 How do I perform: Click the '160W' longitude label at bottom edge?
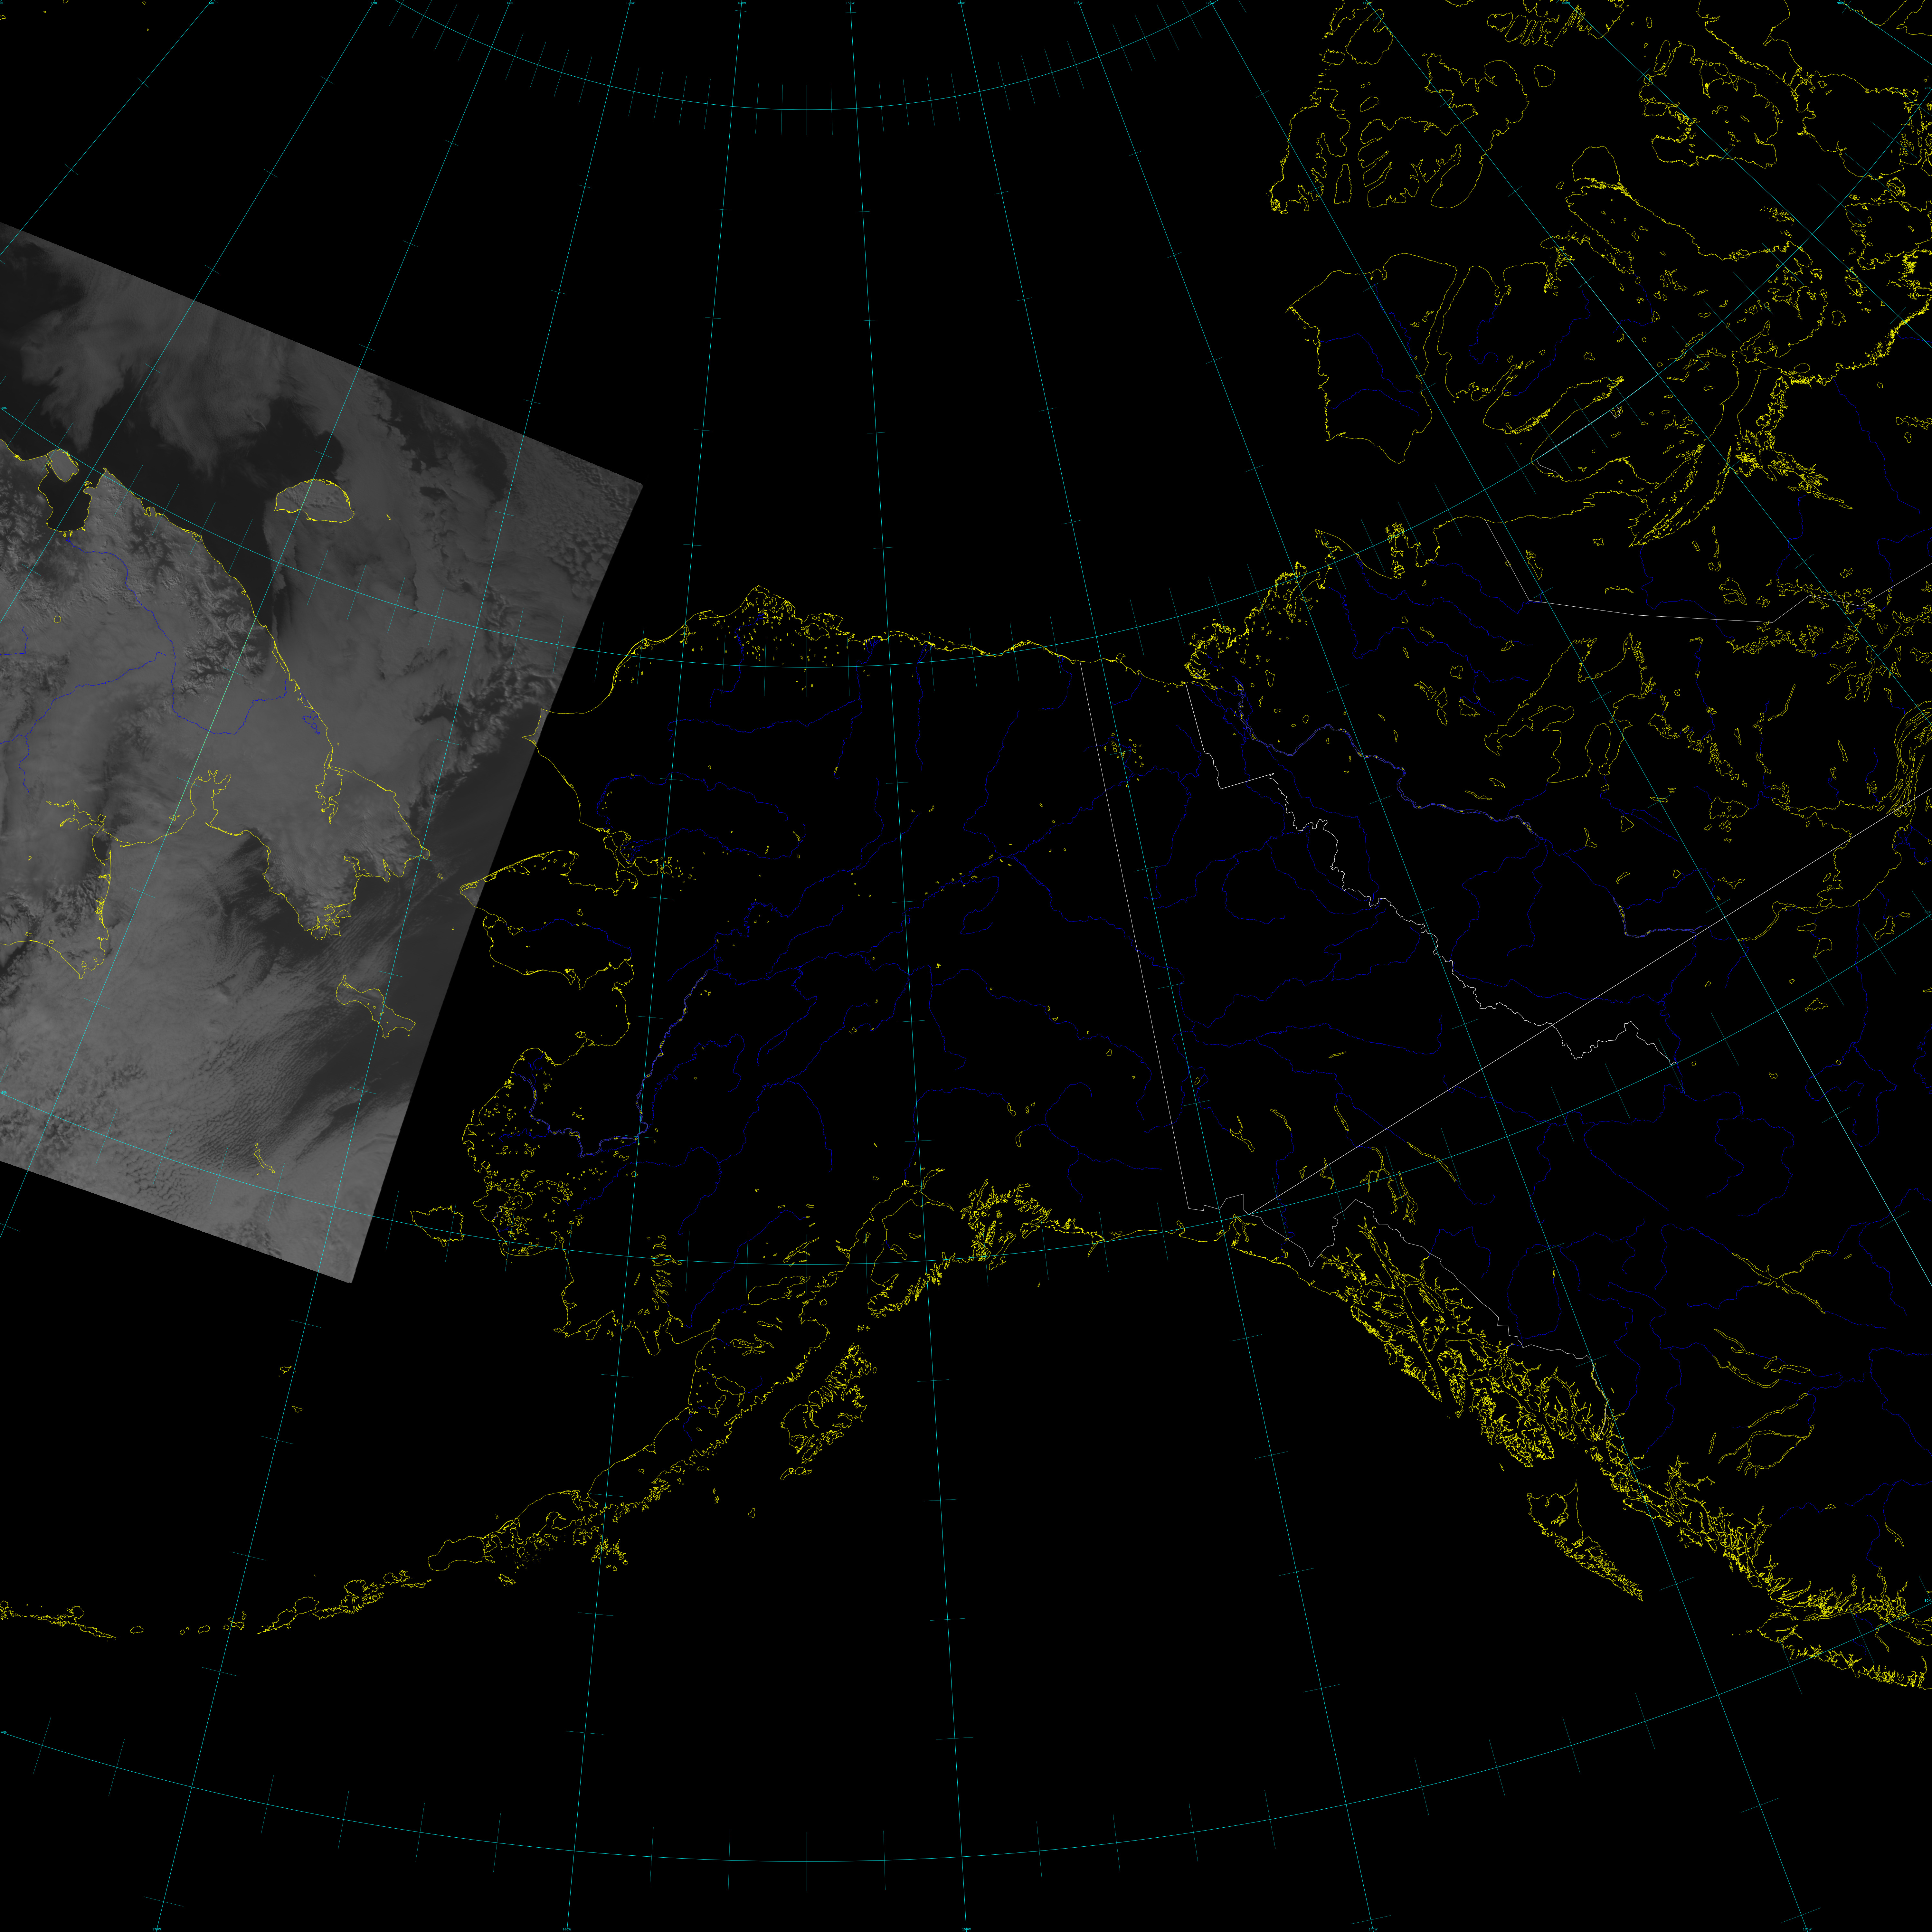tap(567, 1929)
